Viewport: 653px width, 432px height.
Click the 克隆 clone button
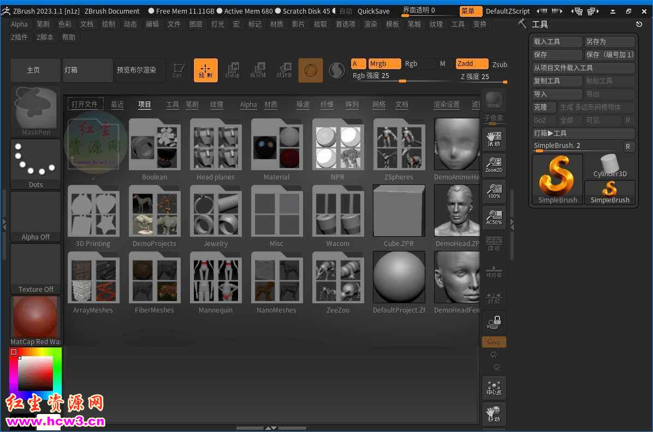544,107
